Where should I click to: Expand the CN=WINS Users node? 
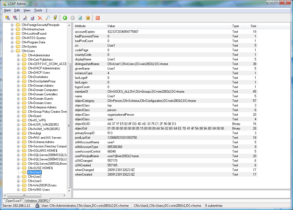18,190
